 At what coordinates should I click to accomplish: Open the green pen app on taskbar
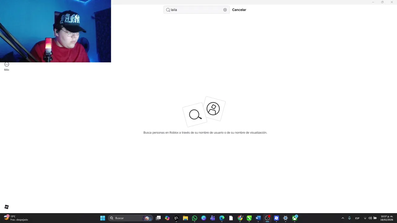click(x=249, y=218)
